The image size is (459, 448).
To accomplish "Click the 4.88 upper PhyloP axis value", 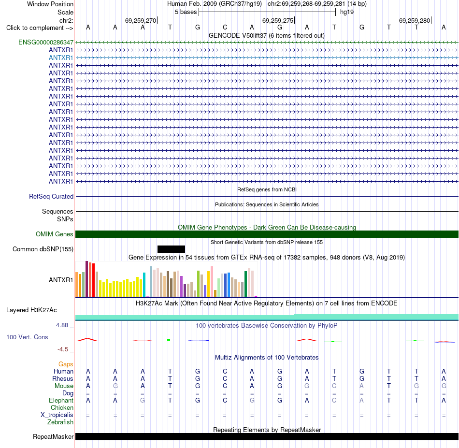I will click(62, 325).
